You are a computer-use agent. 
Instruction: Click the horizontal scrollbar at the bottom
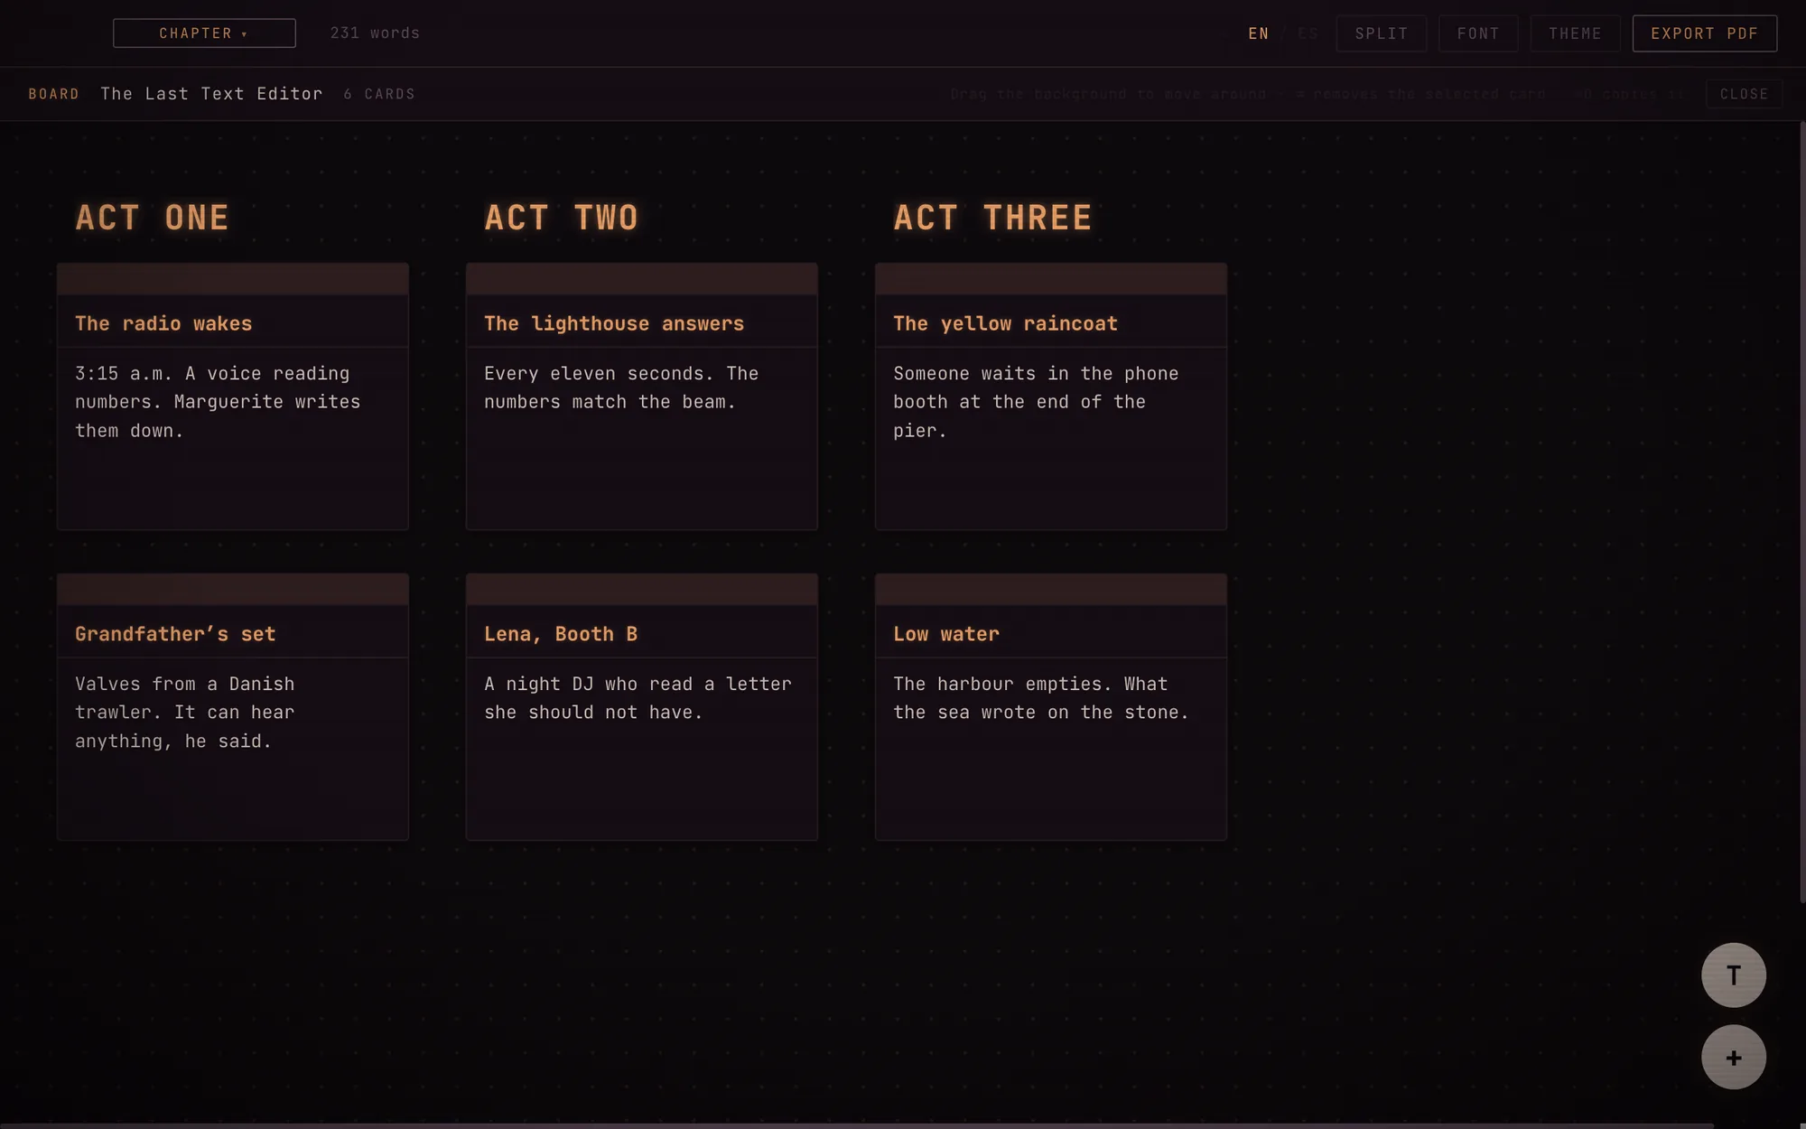[x=858, y=1125]
